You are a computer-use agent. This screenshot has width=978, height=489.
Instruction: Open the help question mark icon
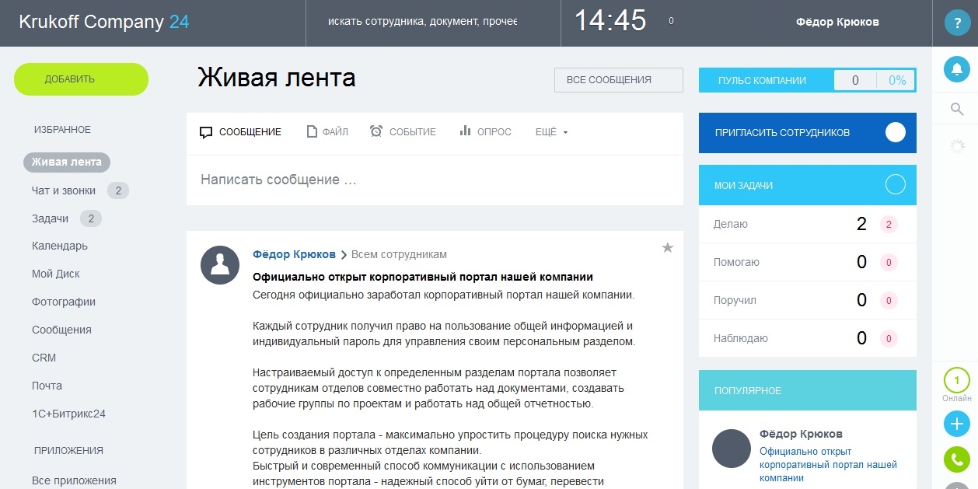click(x=957, y=23)
